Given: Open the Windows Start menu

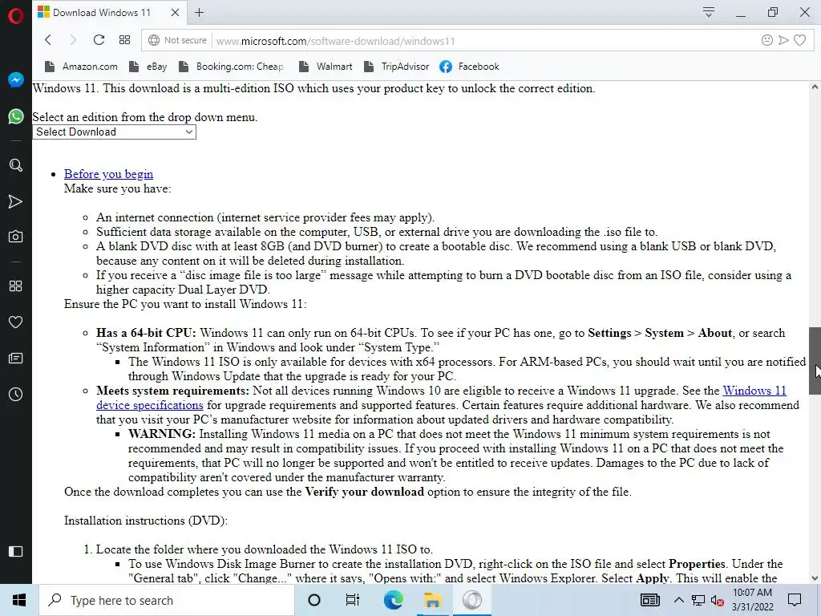Looking at the screenshot, I should pyautogui.click(x=19, y=600).
